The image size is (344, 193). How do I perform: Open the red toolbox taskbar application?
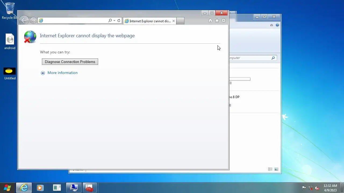point(89,188)
